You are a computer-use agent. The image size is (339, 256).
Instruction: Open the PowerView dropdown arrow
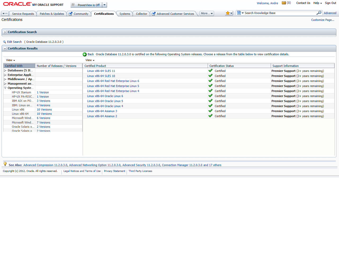click(104, 5)
